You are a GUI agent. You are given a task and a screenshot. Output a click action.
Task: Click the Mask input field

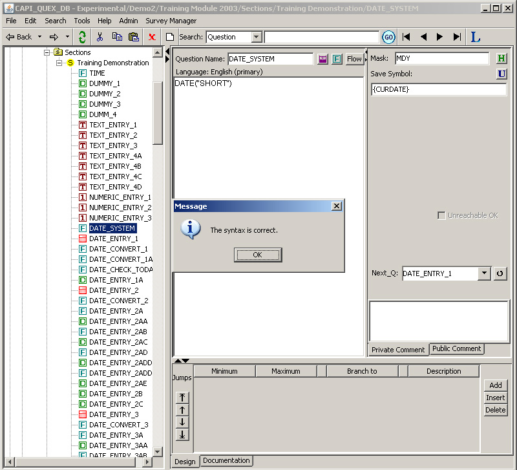click(442, 58)
